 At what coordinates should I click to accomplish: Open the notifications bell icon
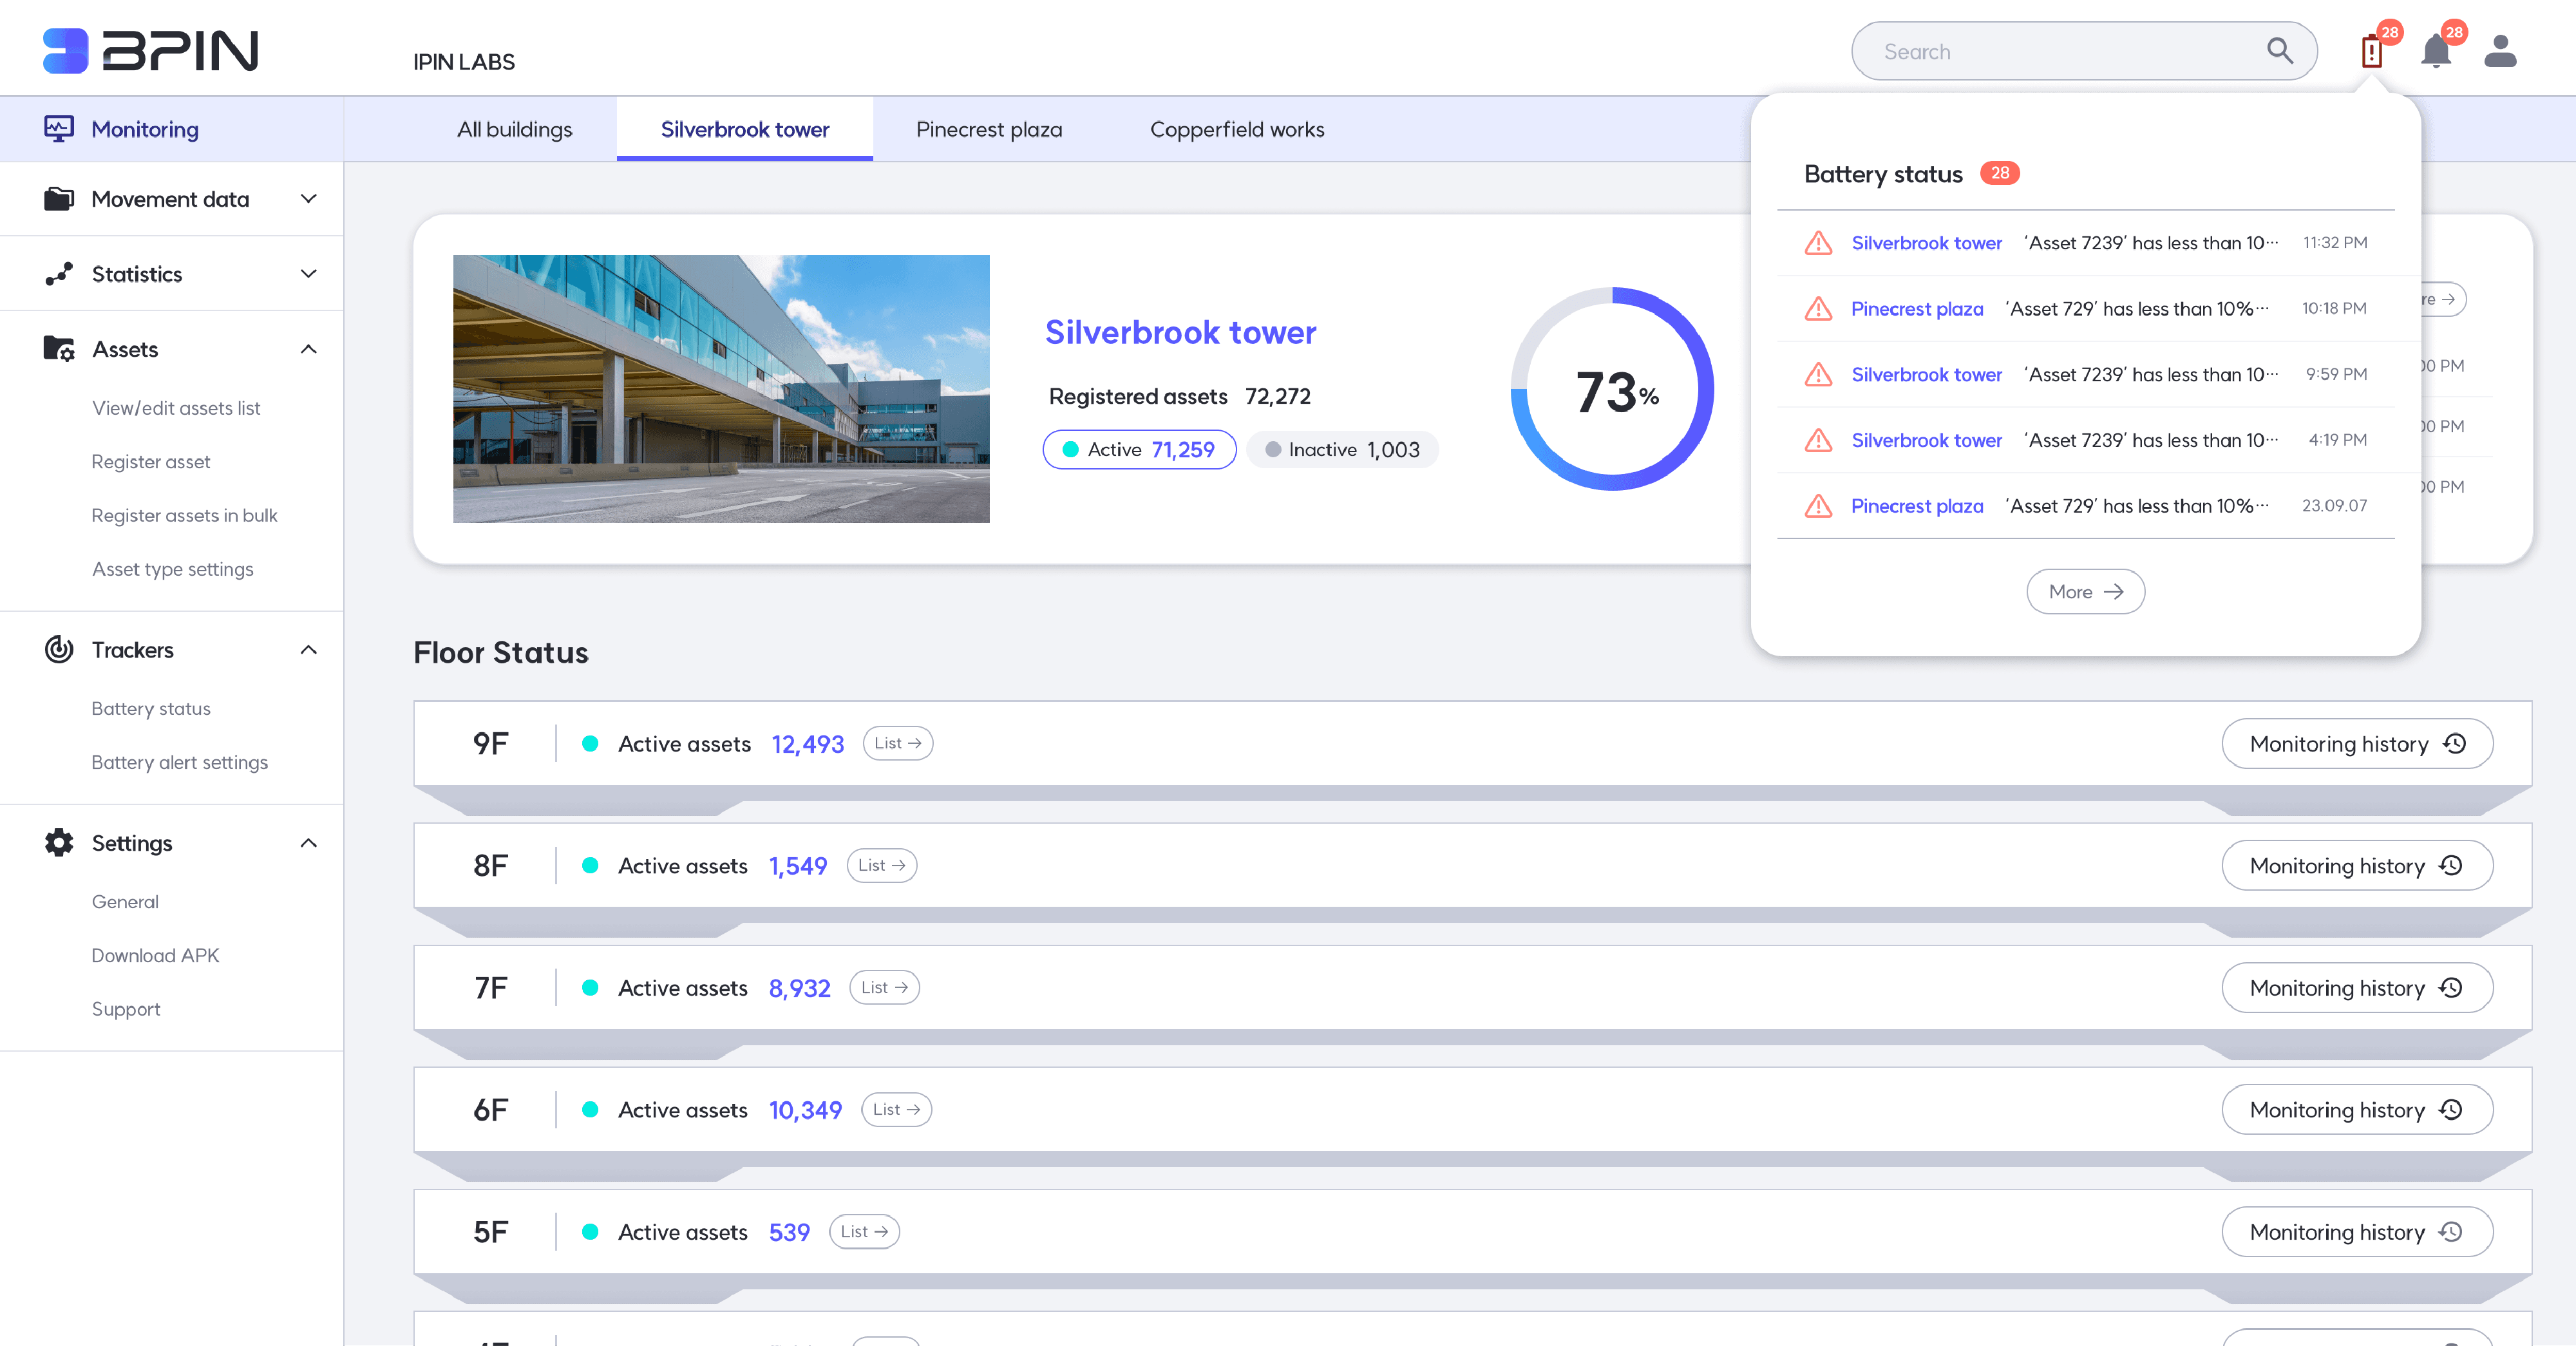[x=2435, y=51]
